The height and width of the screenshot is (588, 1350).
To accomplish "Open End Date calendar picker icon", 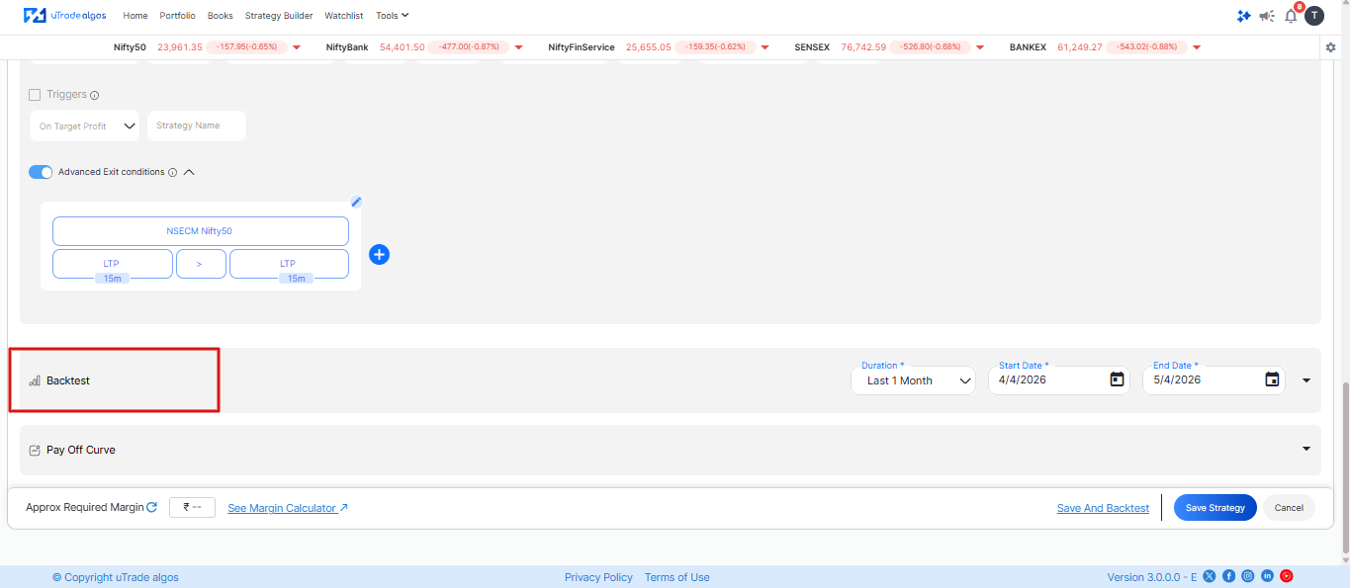I will tap(1272, 379).
